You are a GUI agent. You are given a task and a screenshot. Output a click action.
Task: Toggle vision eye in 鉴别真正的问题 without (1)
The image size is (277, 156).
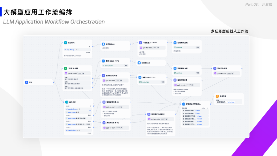[x=121, y=81]
